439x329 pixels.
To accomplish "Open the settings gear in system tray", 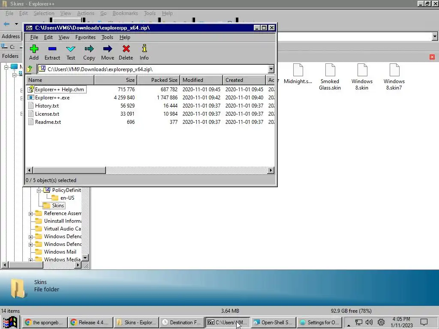I will (381, 322).
